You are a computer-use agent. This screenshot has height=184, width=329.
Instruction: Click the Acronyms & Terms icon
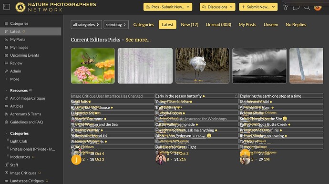(x=6, y=114)
